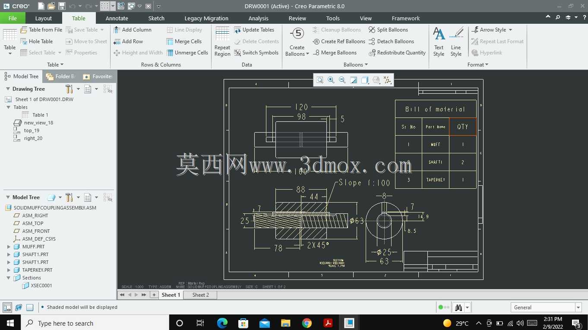Select Detach Balloons
The image size is (588, 330).
click(x=391, y=41)
